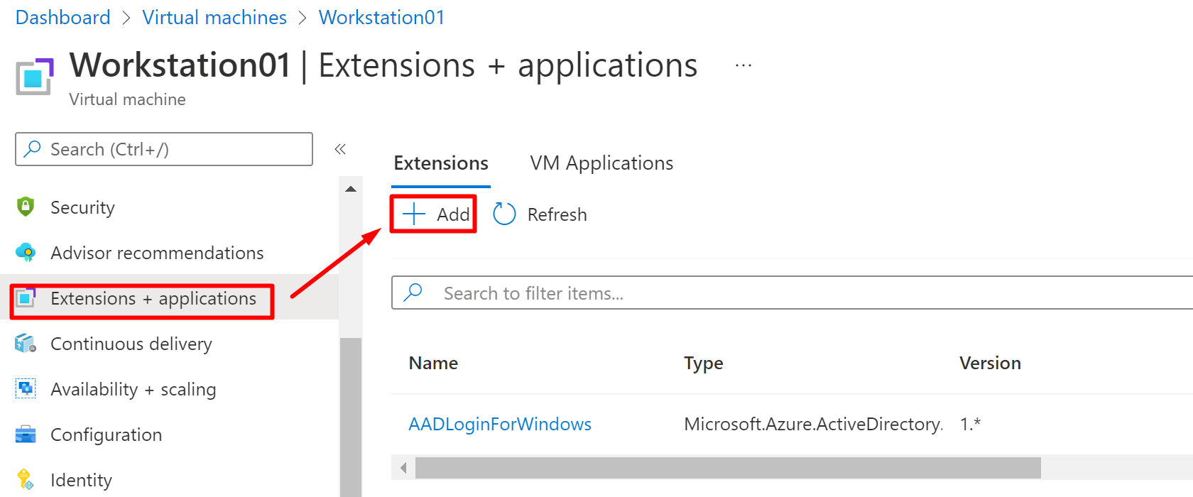Click the Workstation01 virtual machine icon
The width and height of the screenshot is (1193, 497).
point(35,77)
